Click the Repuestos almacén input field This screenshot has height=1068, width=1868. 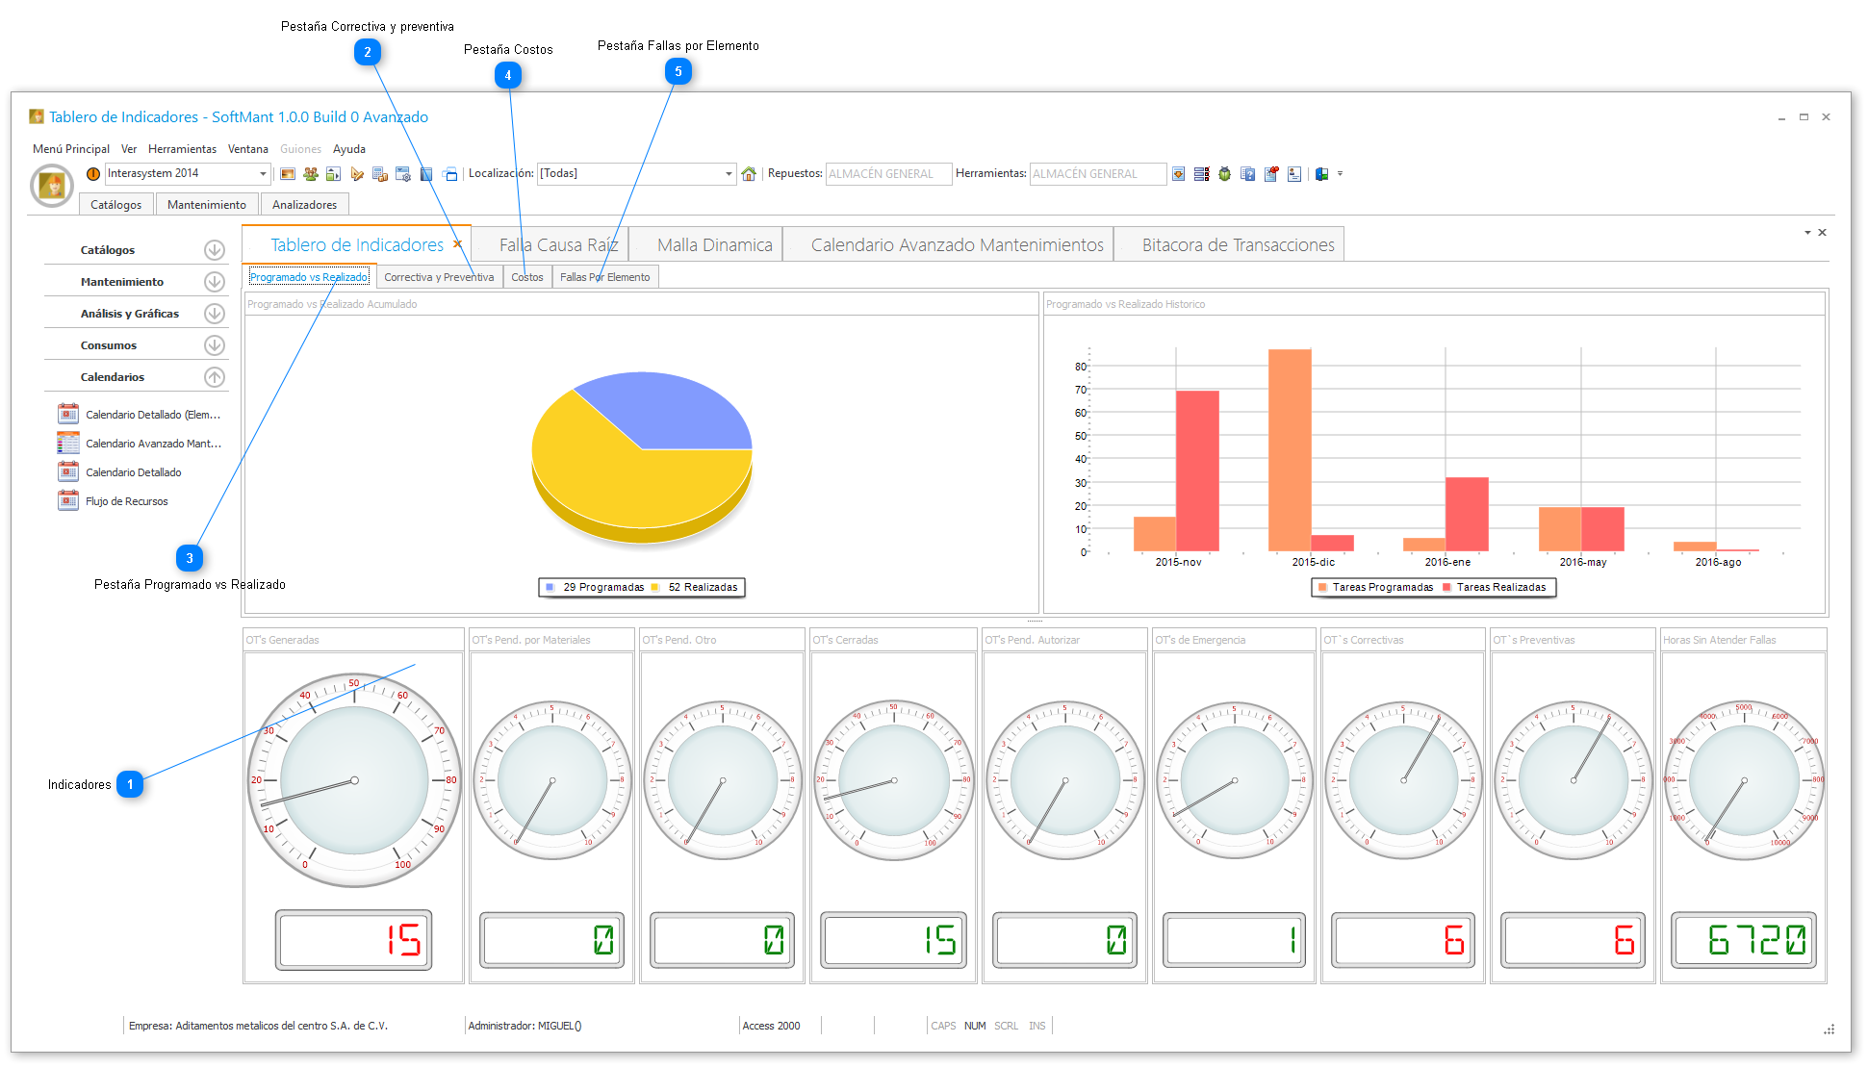coord(887,174)
